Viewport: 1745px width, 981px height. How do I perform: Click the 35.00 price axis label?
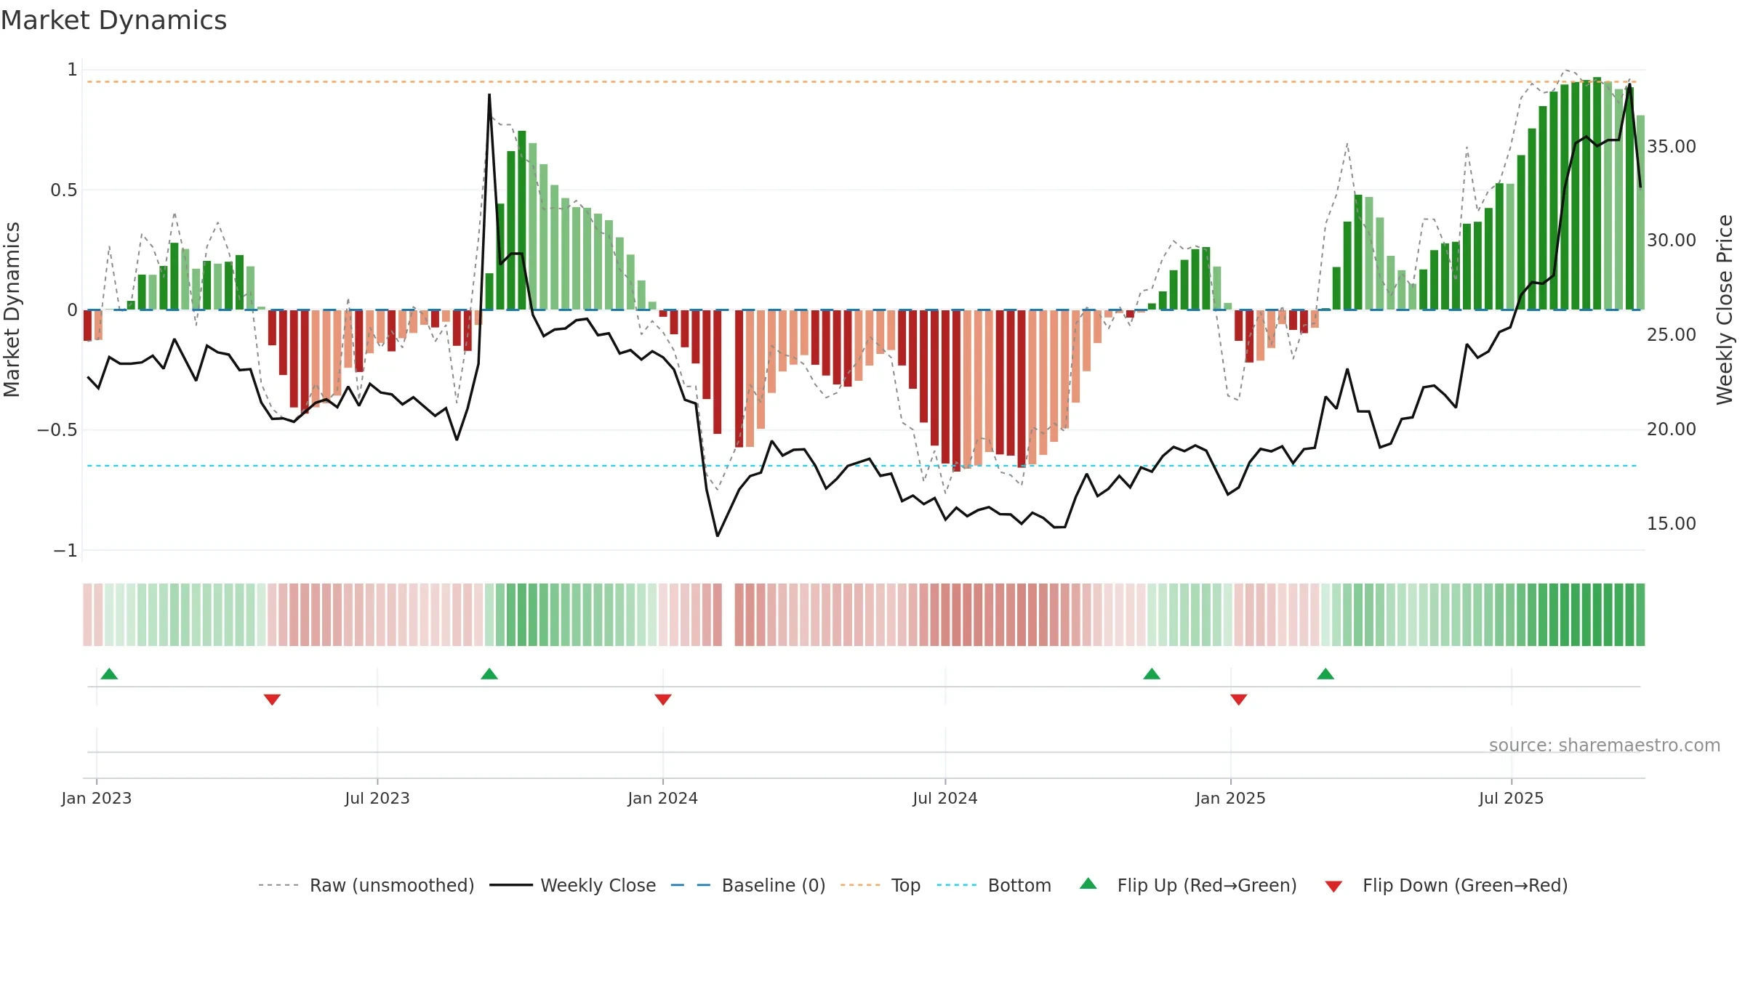coord(1672,146)
